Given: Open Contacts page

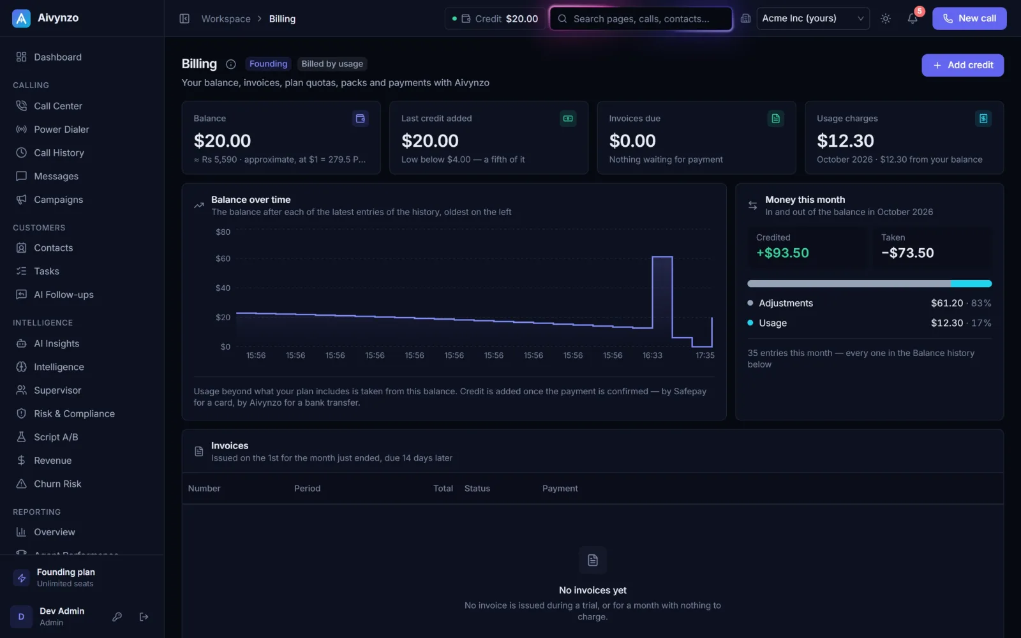Looking at the screenshot, I should coord(82,248).
